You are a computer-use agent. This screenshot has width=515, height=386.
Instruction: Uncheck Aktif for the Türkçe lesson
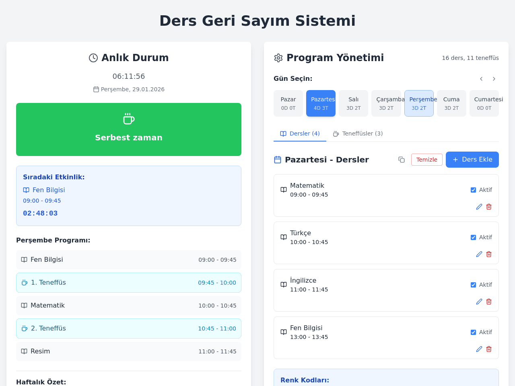pos(473,237)
